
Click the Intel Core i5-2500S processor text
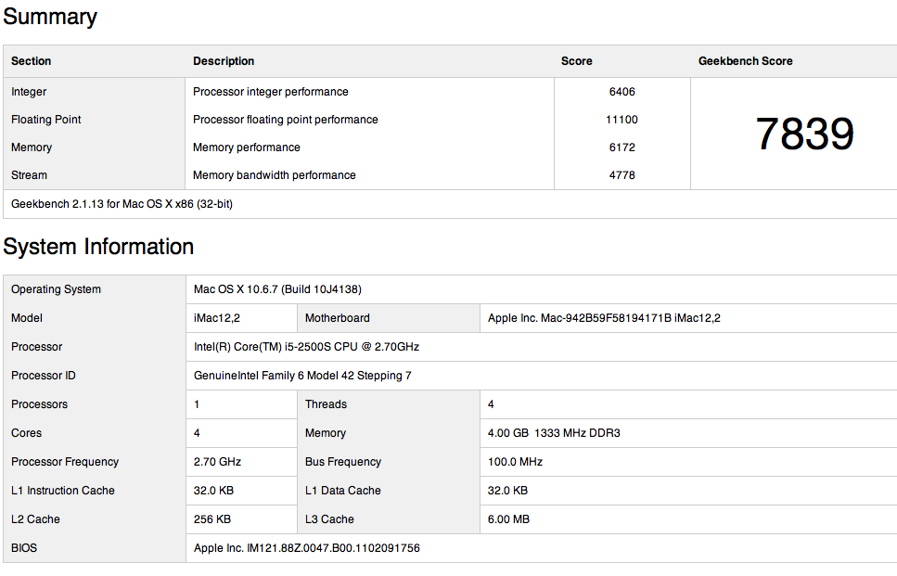[x=306, y=347]
